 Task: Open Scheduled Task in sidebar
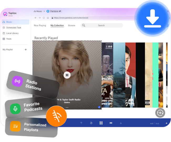point(12,28)
